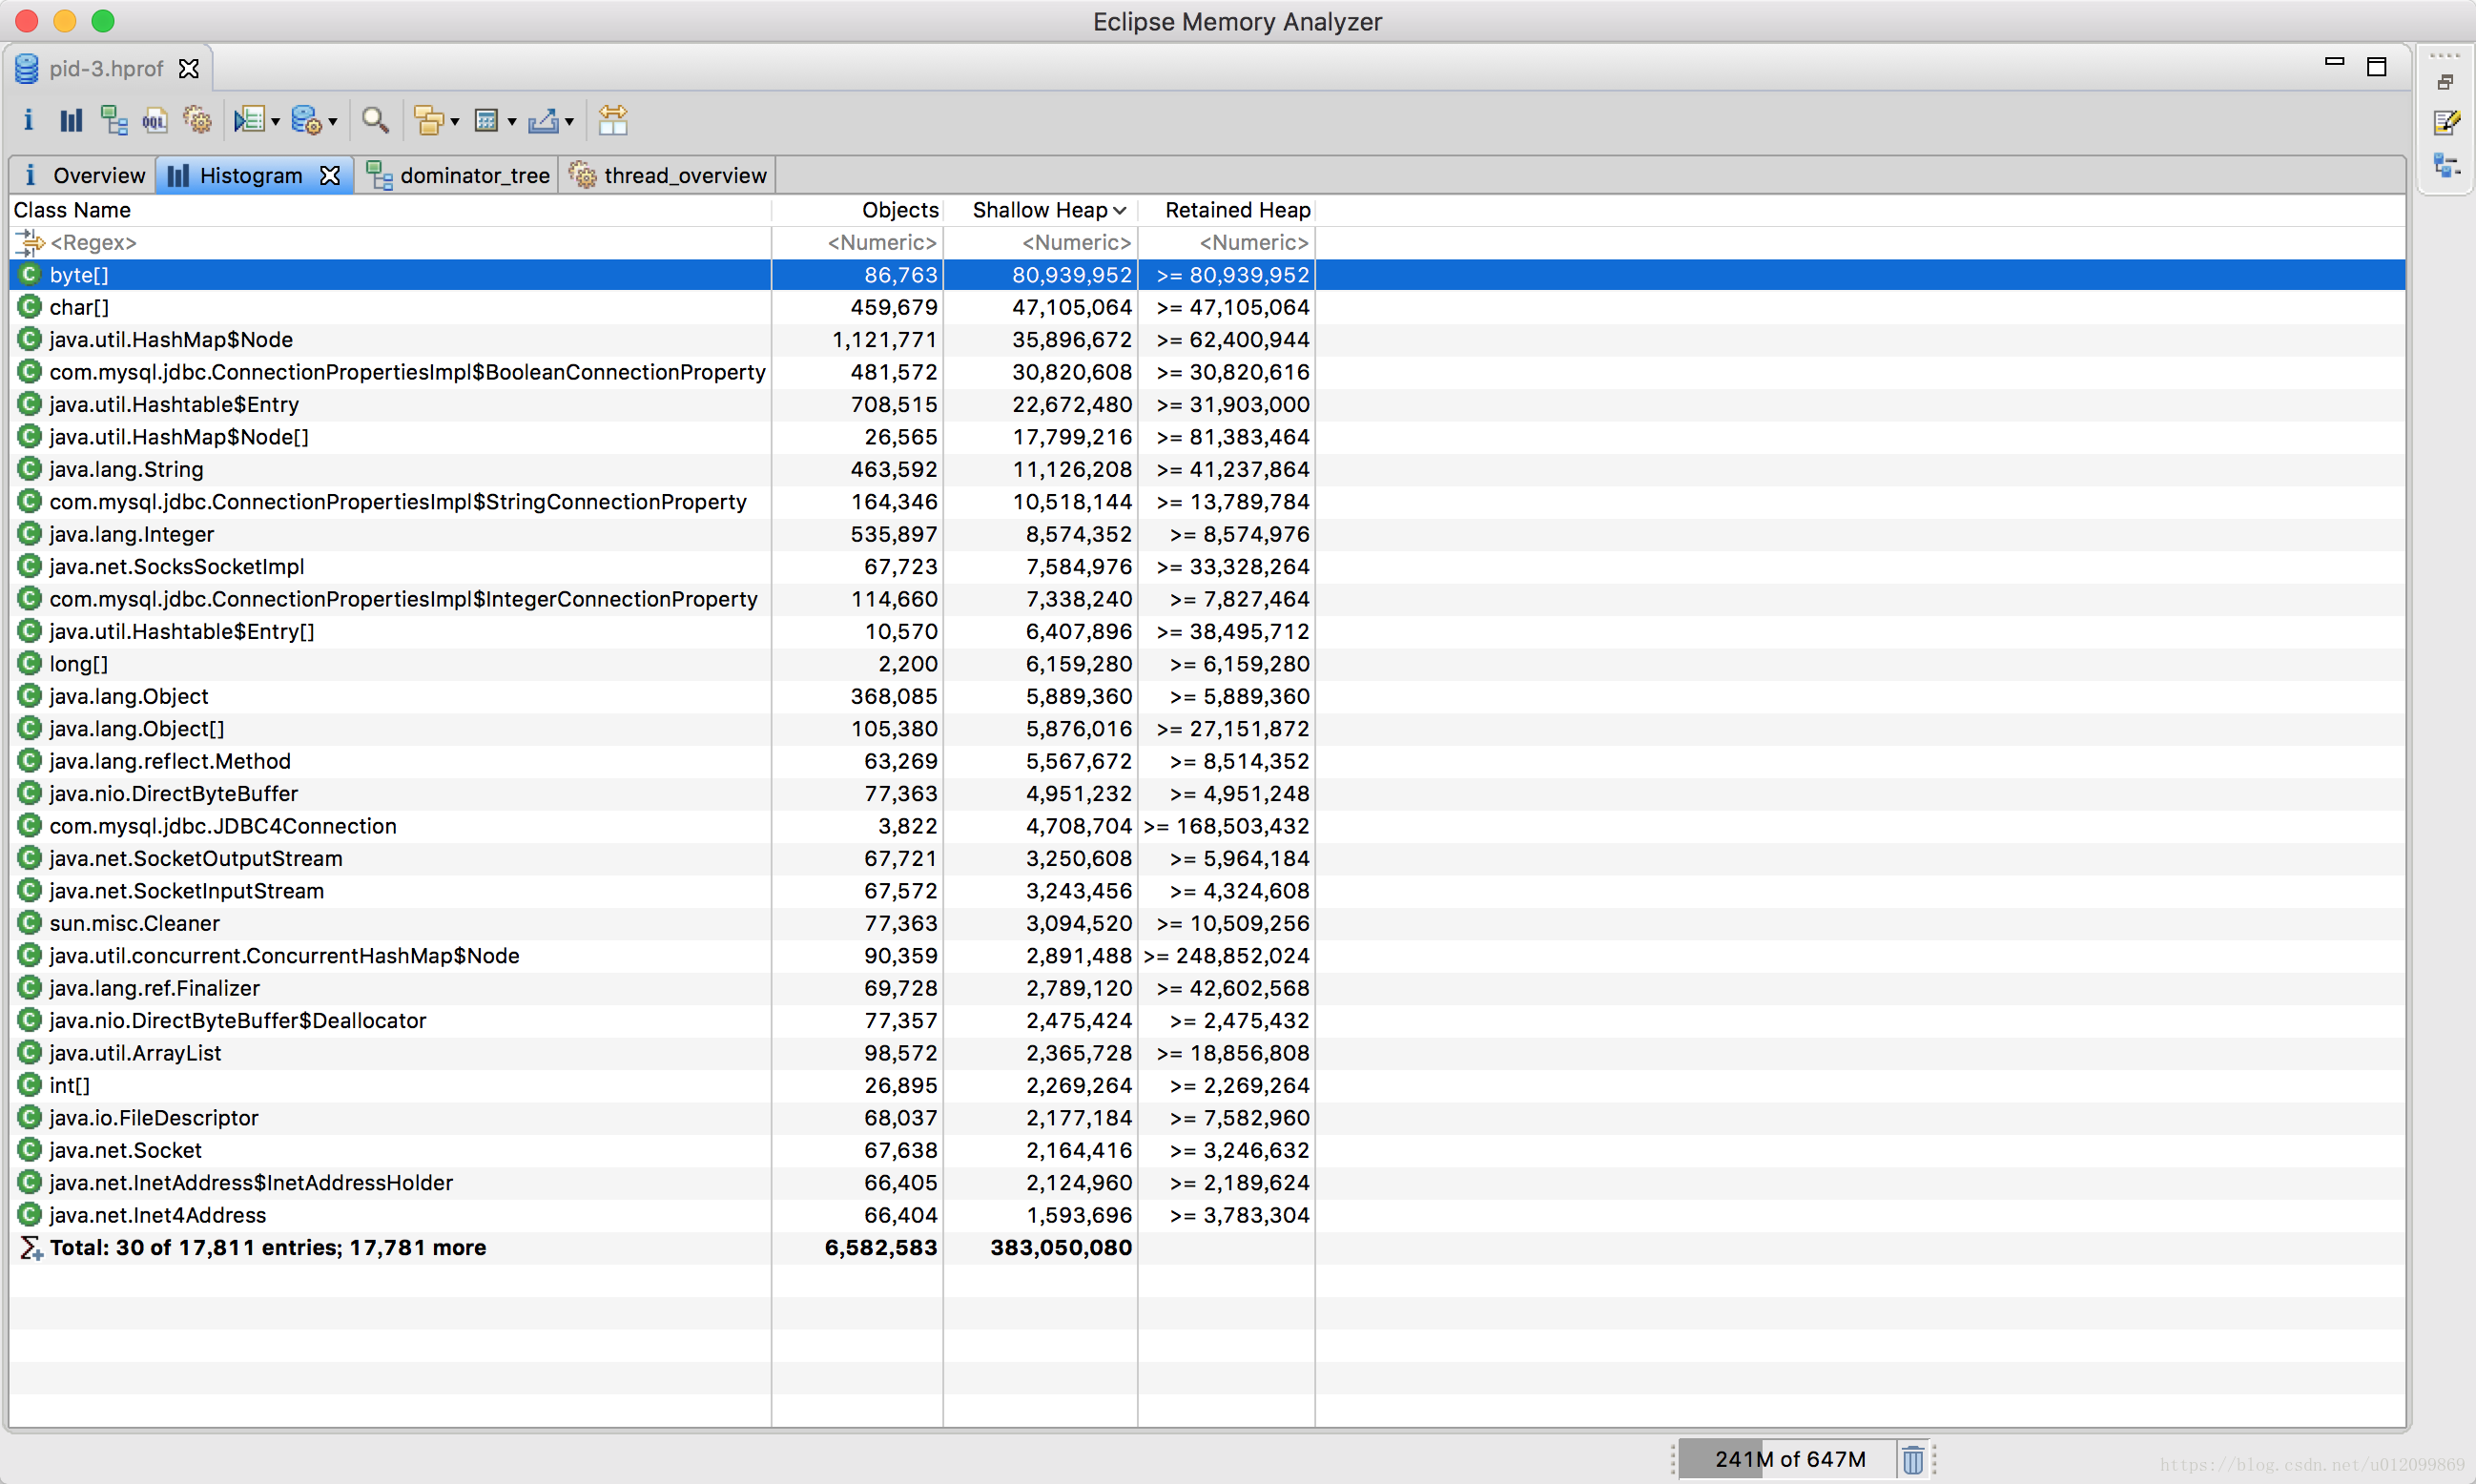Click the compare to another heap dump icon

point(612,121)
